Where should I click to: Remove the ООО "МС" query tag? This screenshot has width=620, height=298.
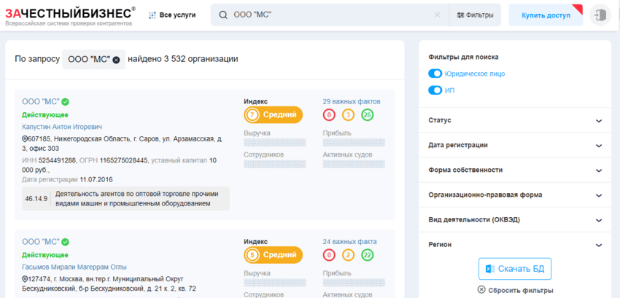coord(116,60)
